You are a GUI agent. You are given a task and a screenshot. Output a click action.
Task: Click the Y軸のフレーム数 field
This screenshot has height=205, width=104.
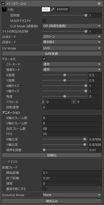(72, 123)
